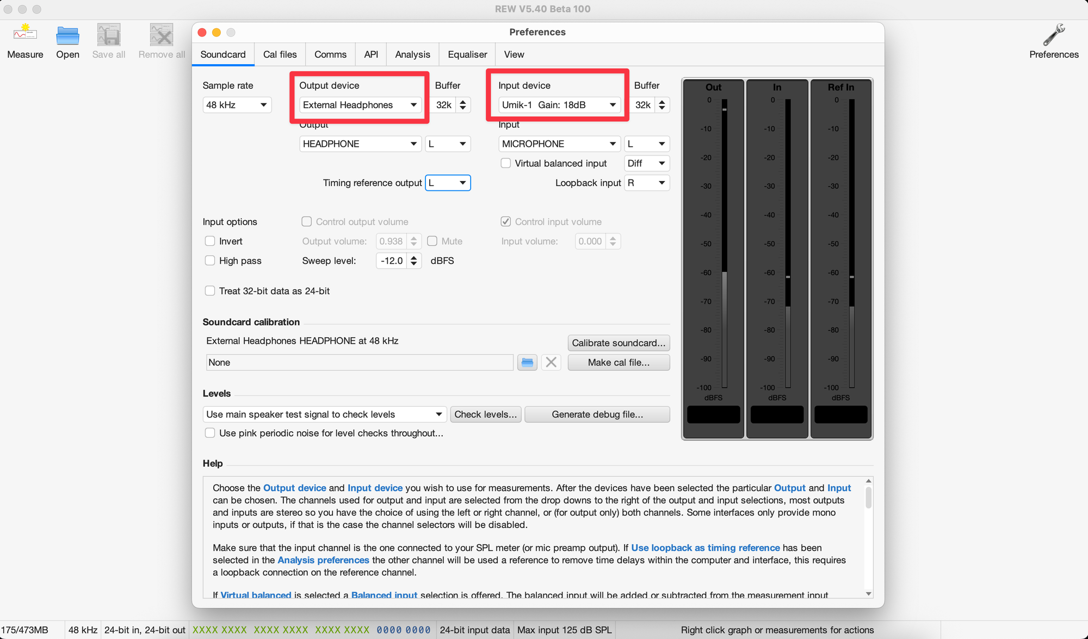Switch to the Equaliser tab

coord(467,54)
